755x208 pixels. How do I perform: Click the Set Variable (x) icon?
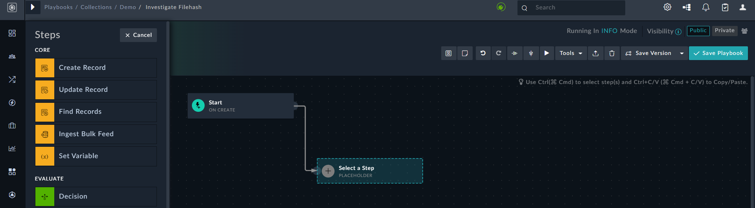click(45, 156)
